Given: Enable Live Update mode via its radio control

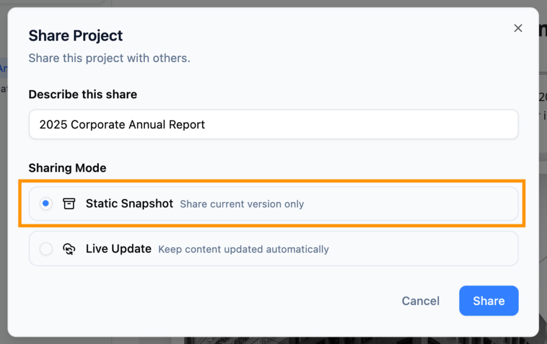Looking at the screenshot, I should click(46, 248).
